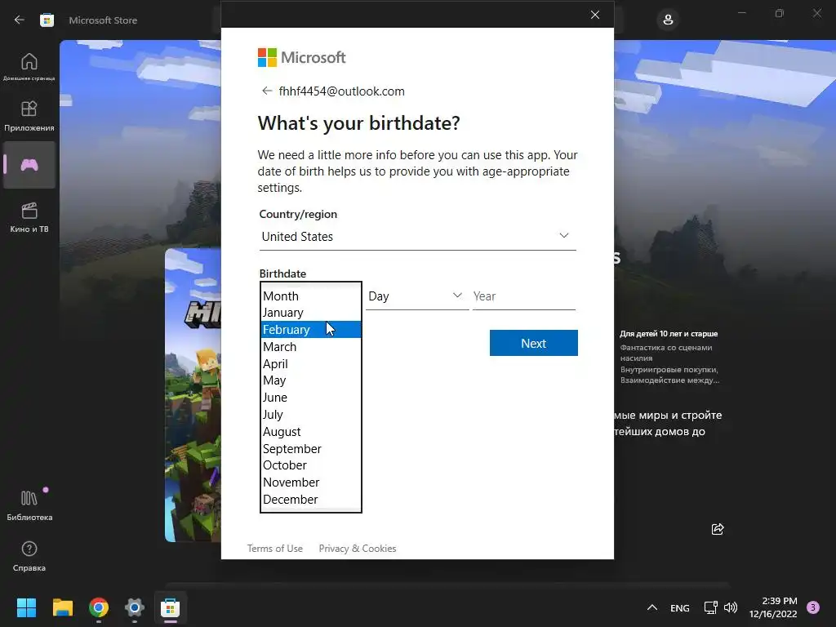Select February in the month list

(311, 330)
